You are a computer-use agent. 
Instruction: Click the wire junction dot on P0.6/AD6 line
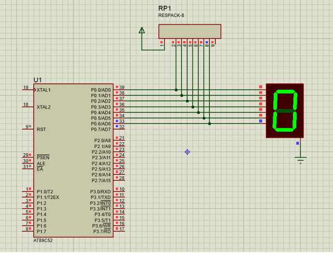point(209,124)
